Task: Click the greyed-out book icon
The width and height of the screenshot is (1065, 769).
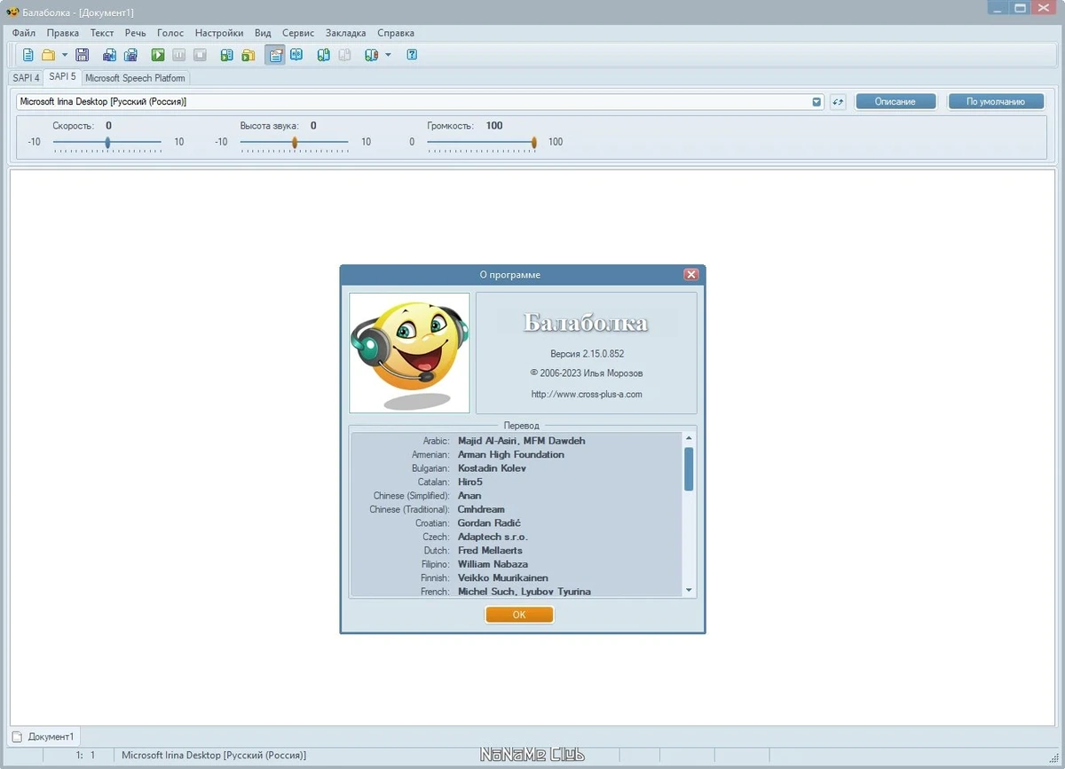Action: click(x=345, y=55)
